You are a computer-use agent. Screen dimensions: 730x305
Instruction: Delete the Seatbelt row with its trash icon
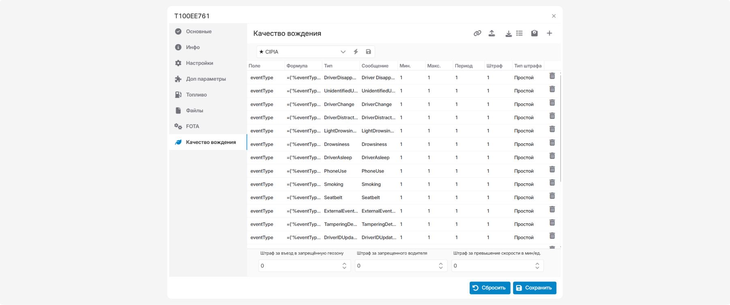click(x=552, y=196)
